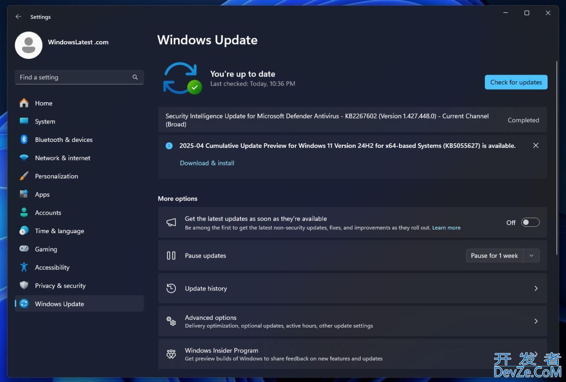Image resolution: width=566 pixels, height=382 pixels.
Task: Click the Accessibility figure icon
Action: [24, 267]
